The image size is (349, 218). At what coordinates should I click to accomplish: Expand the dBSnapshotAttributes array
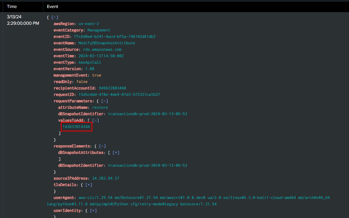pos(116,153)
